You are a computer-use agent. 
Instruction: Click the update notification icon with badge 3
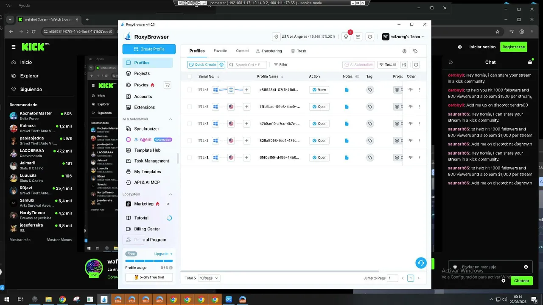click(x=346, y=37)
